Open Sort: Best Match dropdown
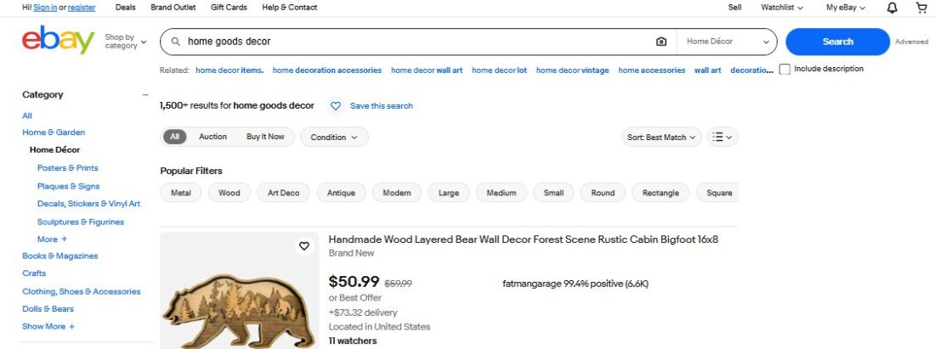 [x=661, y=137]
